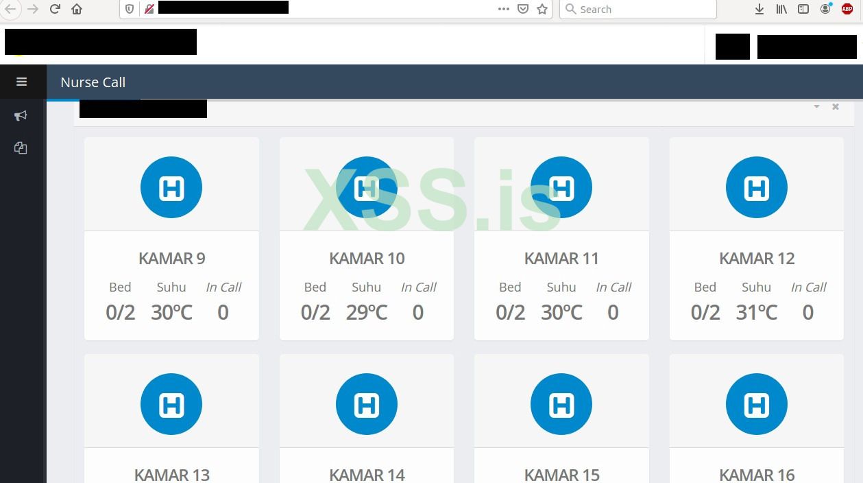This screenshot has height=483, width=863.
Task: Select the KAMAR 13 hospital icon
Action: (171, 404)
